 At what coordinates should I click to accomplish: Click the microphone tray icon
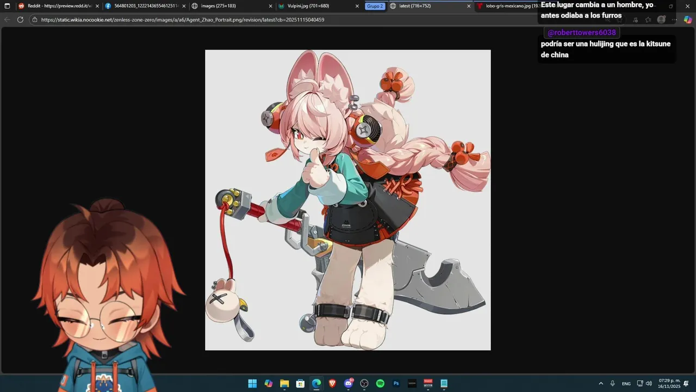(613, 383)
